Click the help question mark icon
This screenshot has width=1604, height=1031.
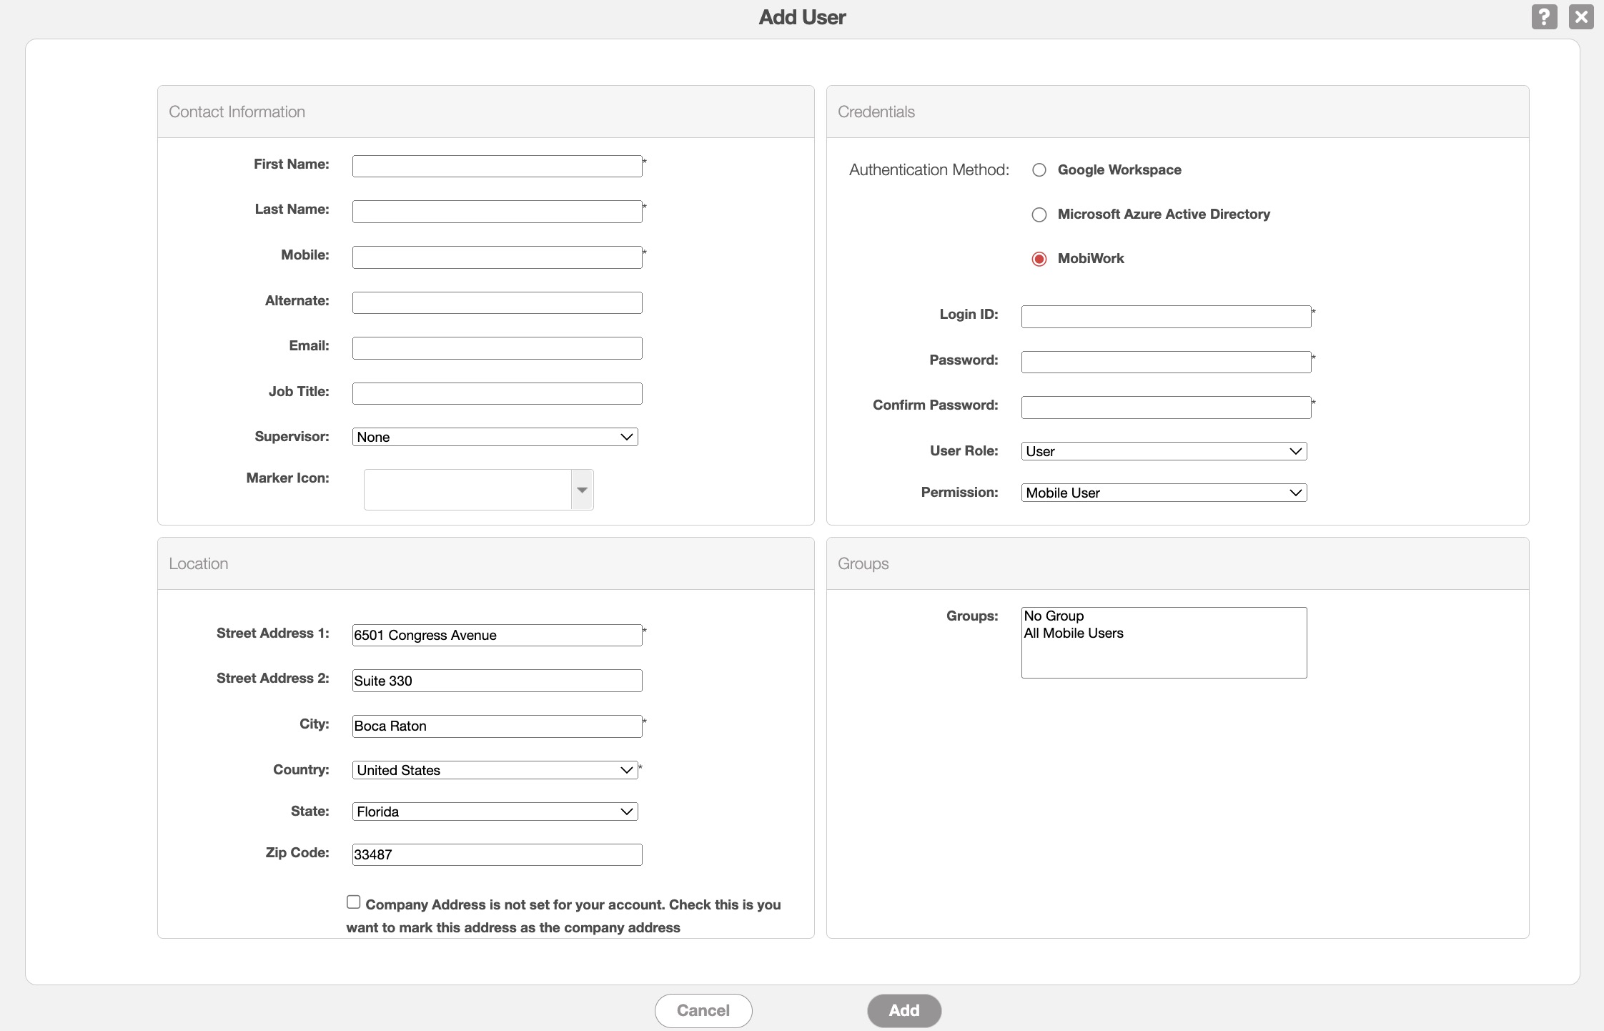click(x=1544, y=16)
